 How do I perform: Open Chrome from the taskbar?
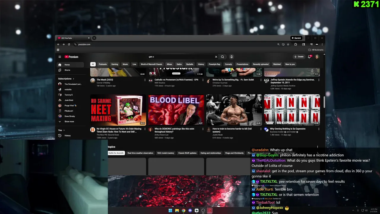(183, 211)
